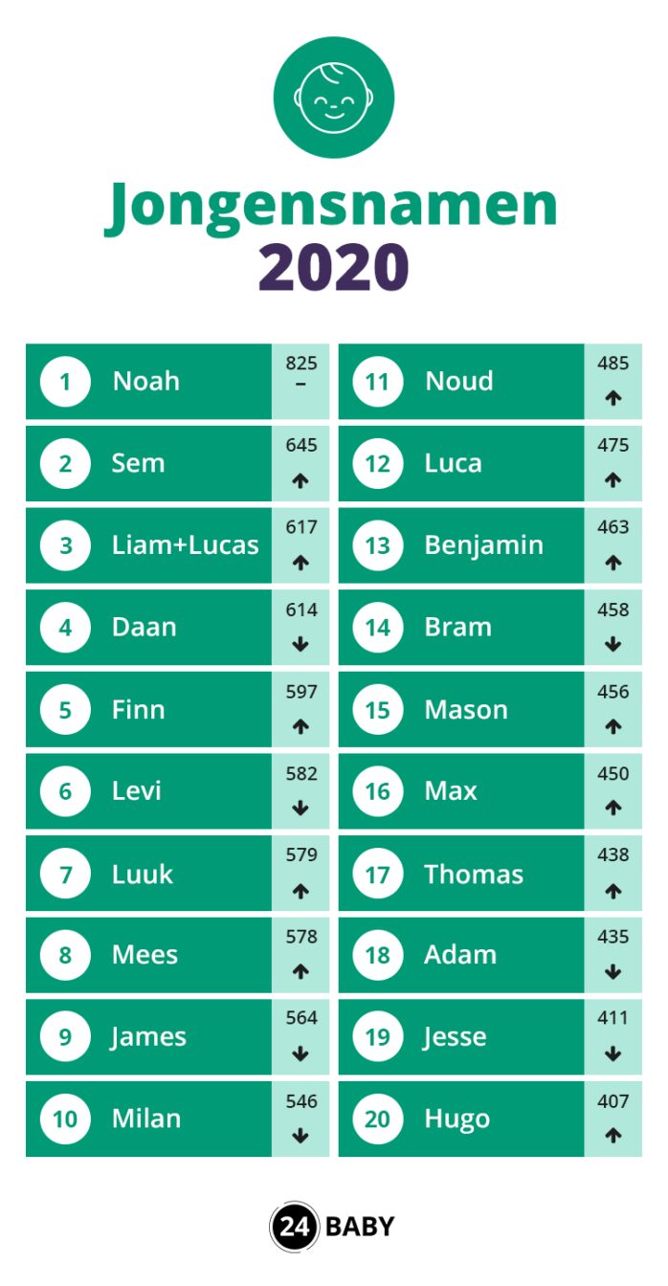The image size is (668, 1286).
Task: Click the rank 20 number circle
Action: coord(378,1119)
